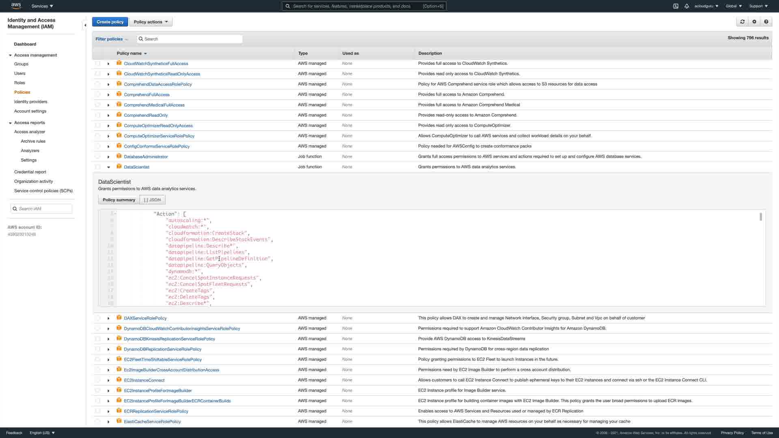The image size is (779, 438).
Task: Collapse the DataScientist policy details
Action: pyautogui.click(x=108, y=167)
